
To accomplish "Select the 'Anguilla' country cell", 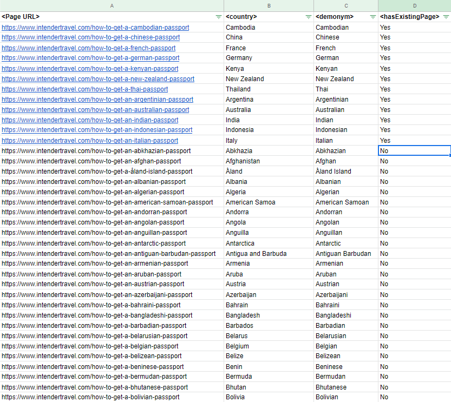I will (269, 233).
